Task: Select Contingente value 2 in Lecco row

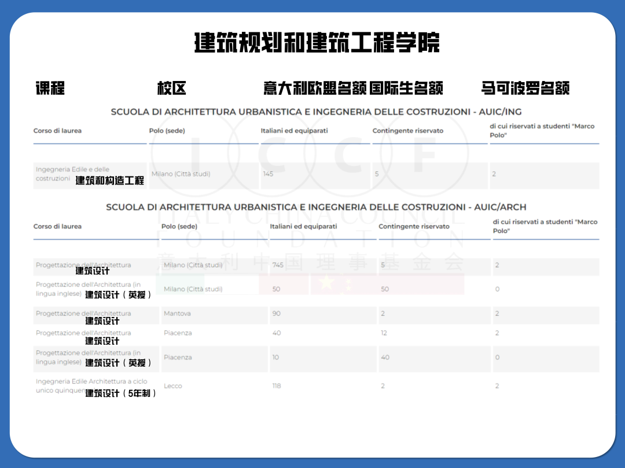Action: (383, 386)
